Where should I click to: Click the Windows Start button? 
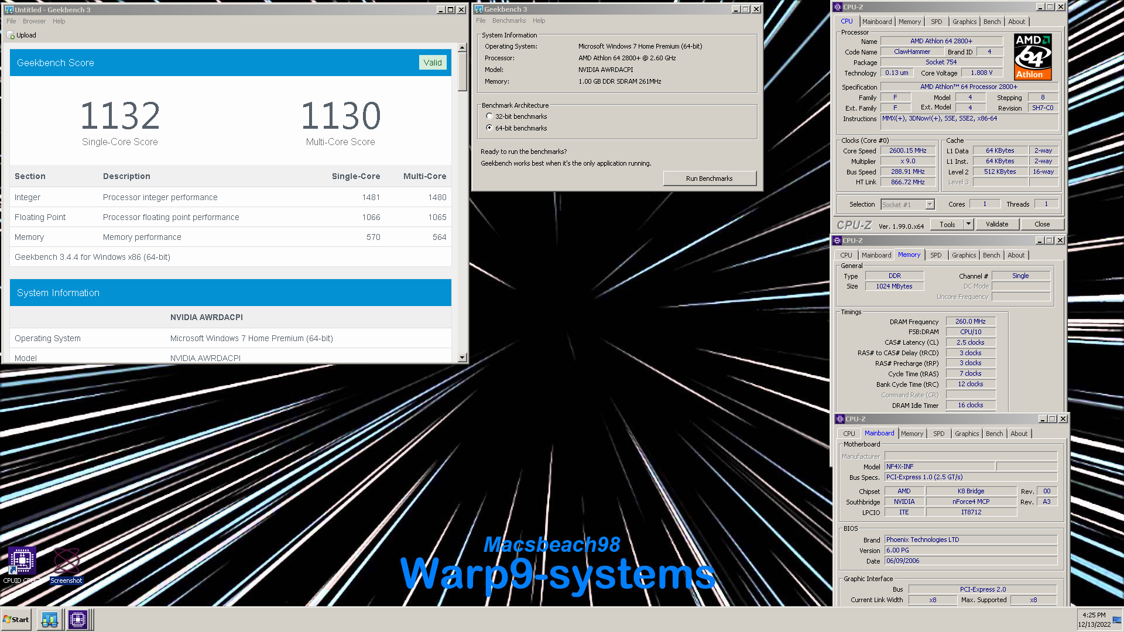pos(16,619)
